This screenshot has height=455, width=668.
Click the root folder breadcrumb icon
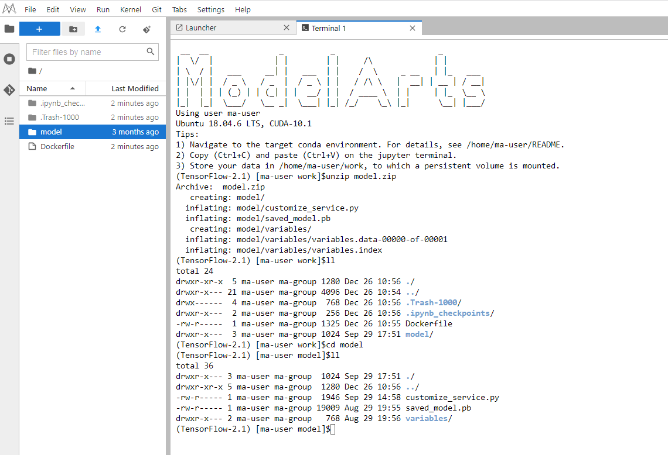pos(32,71)
